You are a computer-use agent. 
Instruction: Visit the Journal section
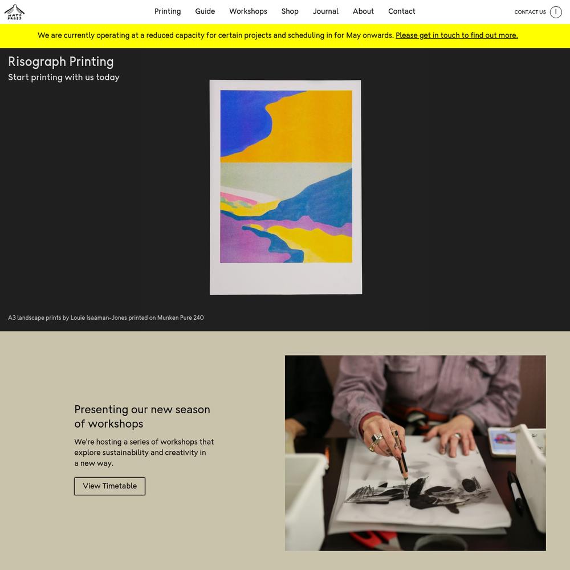tap(325, 11)
